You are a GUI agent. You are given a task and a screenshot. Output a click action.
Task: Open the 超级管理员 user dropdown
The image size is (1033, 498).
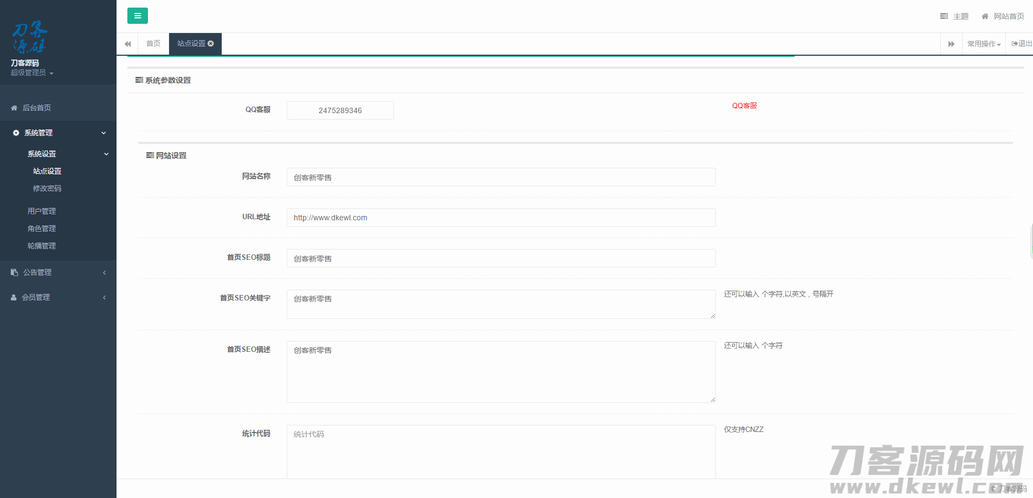[x=32, y=73]
